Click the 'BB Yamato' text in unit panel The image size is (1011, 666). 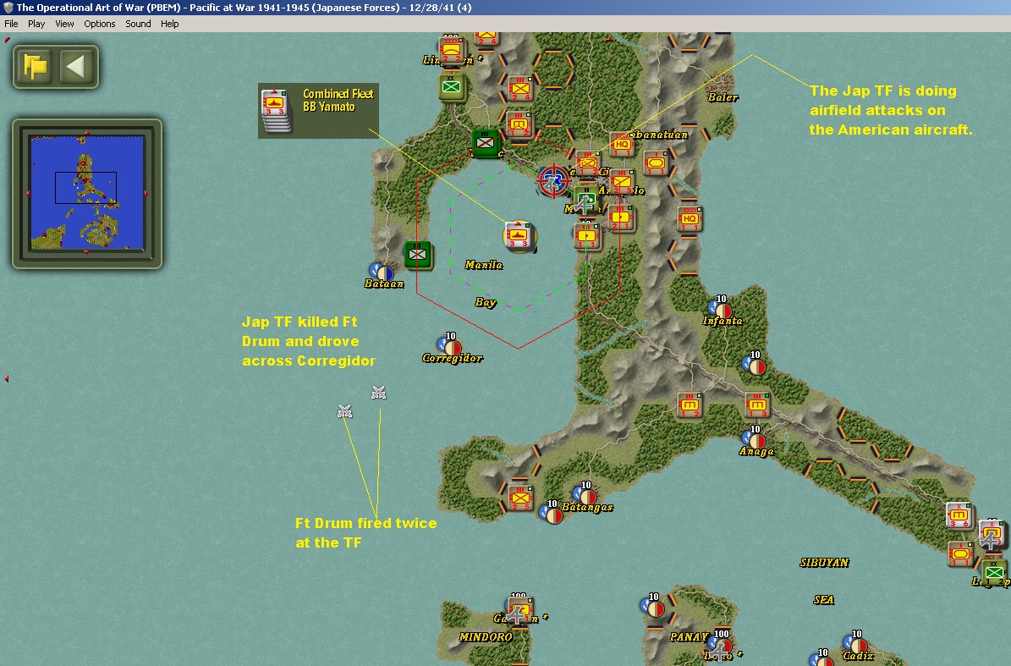[x=329, y=107]
